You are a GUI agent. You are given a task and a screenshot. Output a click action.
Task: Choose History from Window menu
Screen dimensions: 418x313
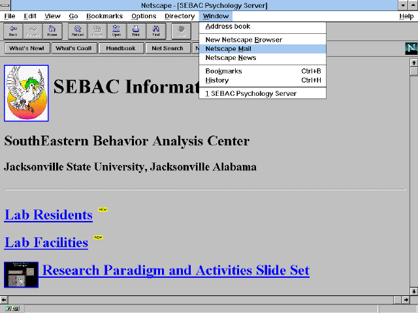click(x=263, y=80)
